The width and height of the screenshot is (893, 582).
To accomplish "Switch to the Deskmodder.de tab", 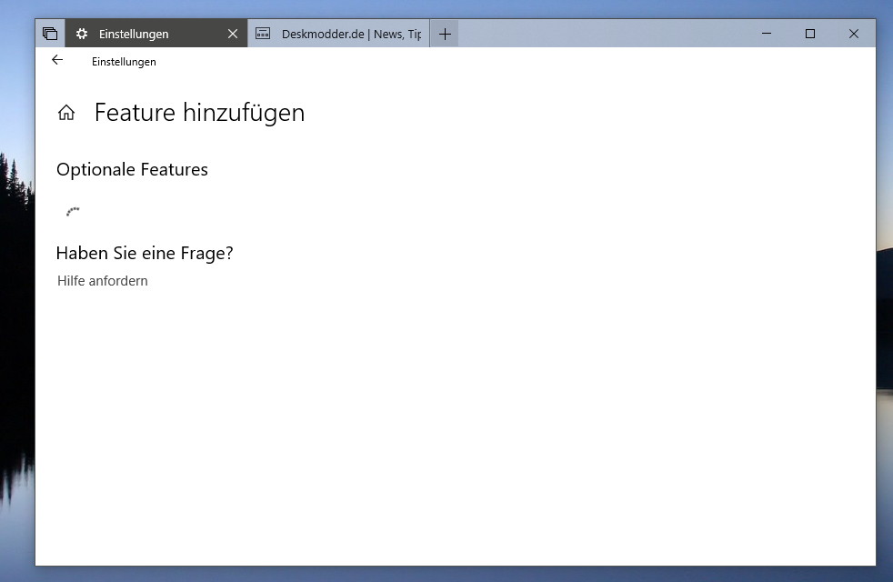I will tap(339, 34).
